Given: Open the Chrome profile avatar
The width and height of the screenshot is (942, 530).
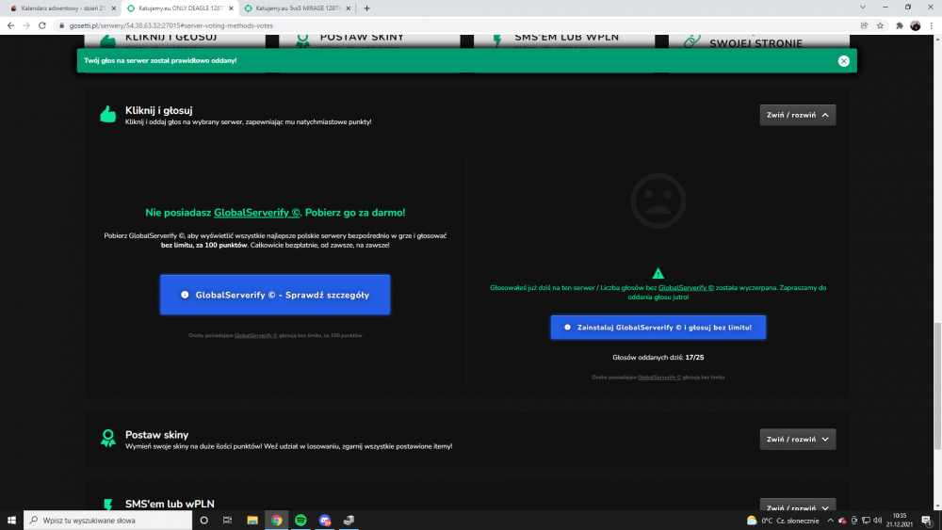Looking at the screenshot, I should coord(915,25).
